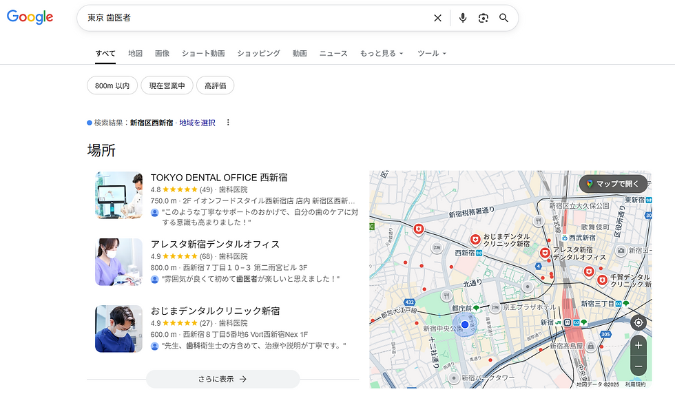Click red dental pin near 新宿税務署通り
This screenshot has width=675, height=394.
coord(419,229)
